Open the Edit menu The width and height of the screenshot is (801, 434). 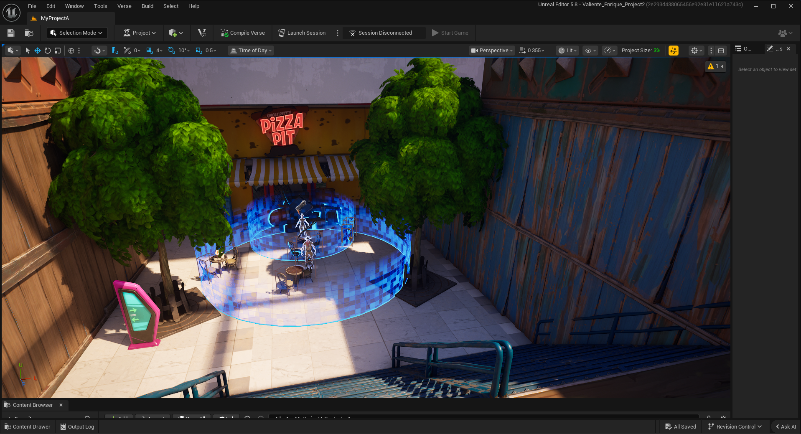(x=51, y=6)
